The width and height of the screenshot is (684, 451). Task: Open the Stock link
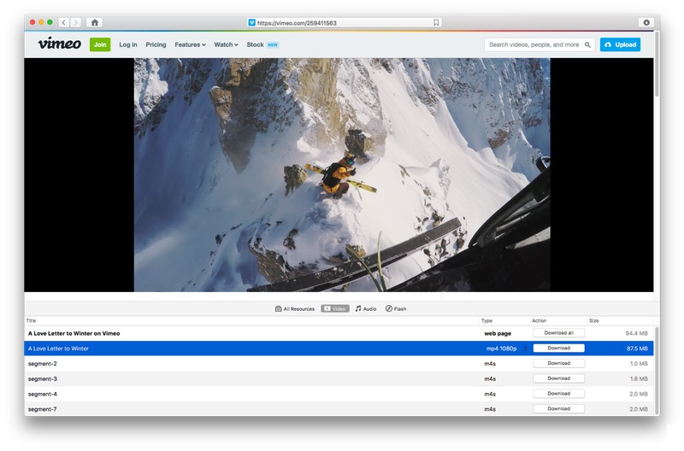coord(255,44)
